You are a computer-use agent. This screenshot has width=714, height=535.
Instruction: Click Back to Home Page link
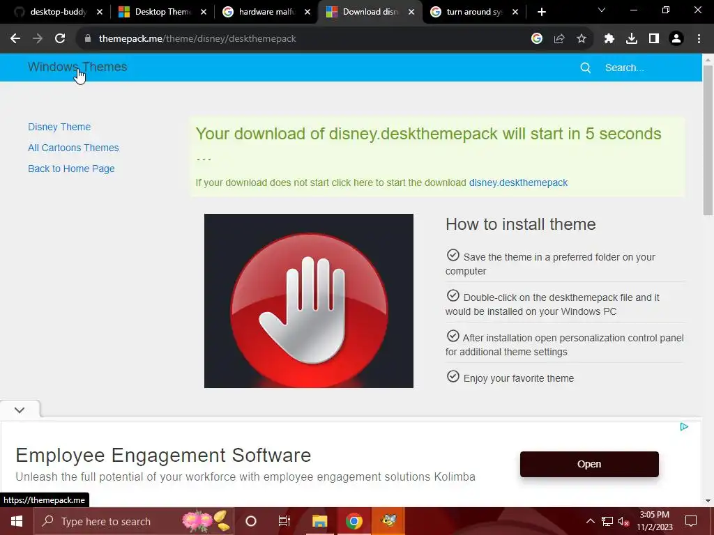pyautogui.click(x=72, y=169)
